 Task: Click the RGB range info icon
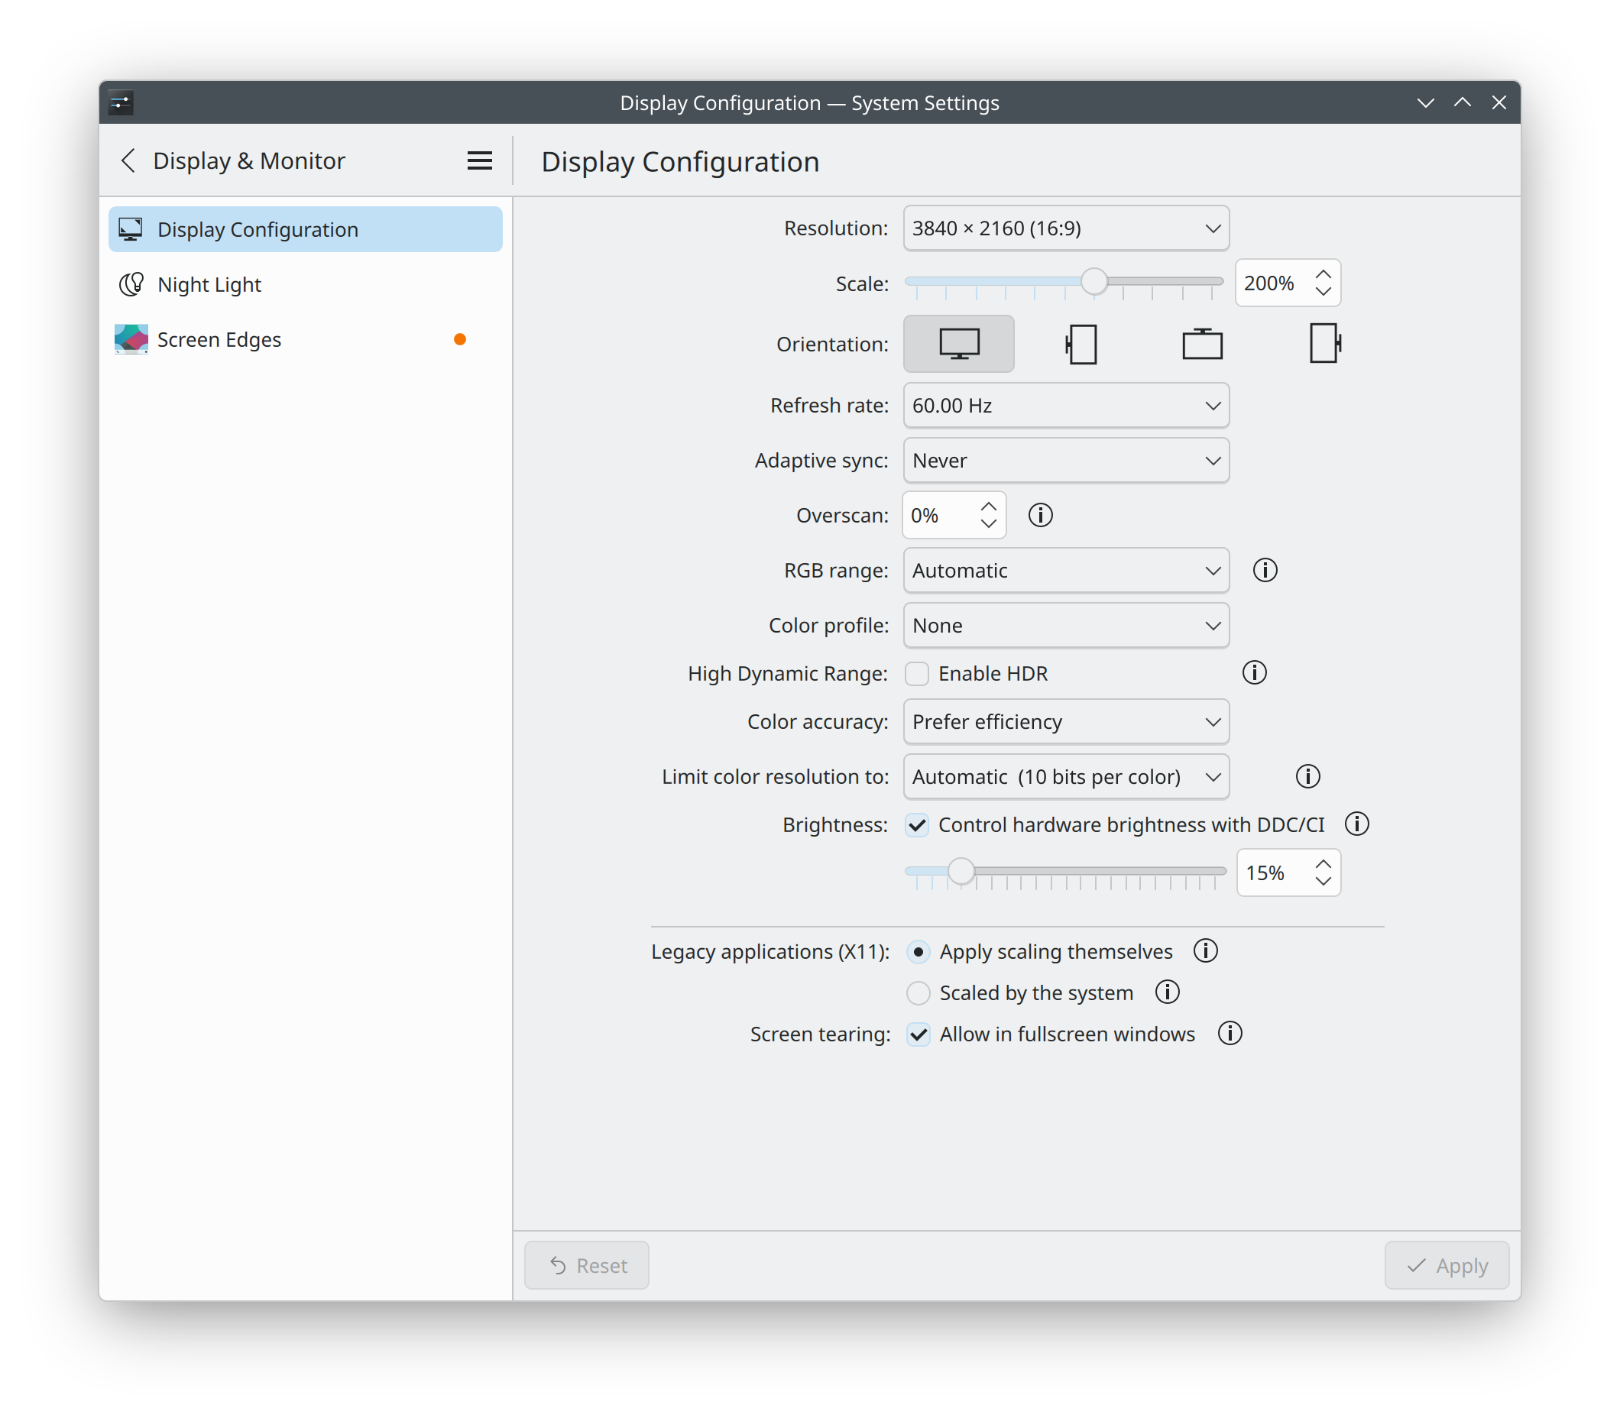(1264, 570)
